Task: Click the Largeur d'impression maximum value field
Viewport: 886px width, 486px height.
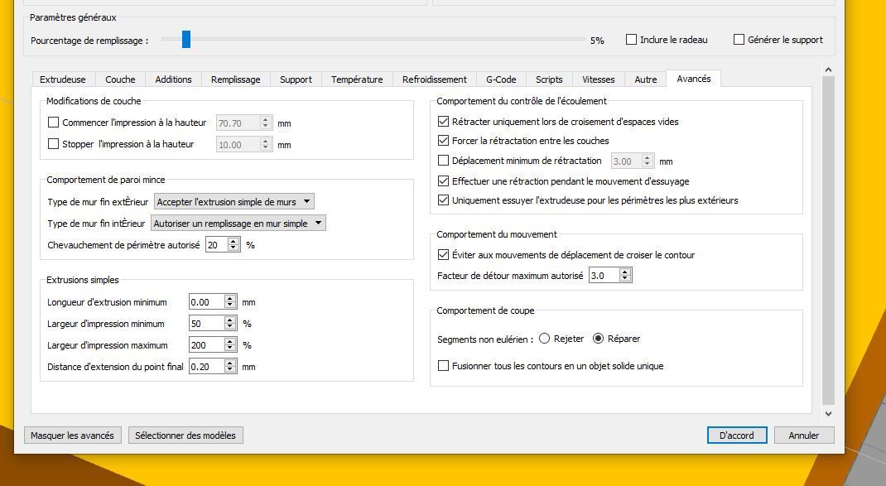Action: tap(207, 344)
